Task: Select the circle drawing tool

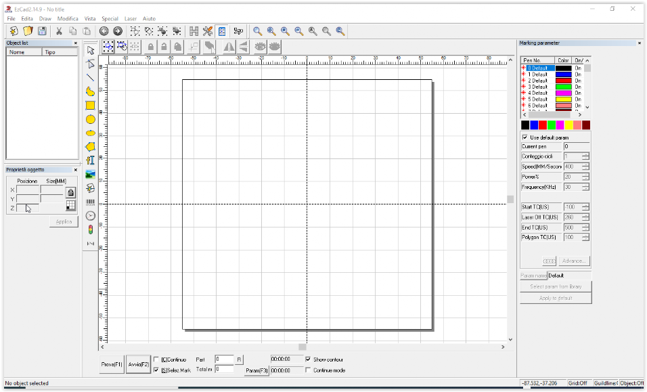Action: tap(90, 119)
